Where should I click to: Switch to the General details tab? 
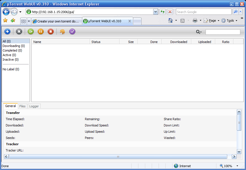click(11, 106)
